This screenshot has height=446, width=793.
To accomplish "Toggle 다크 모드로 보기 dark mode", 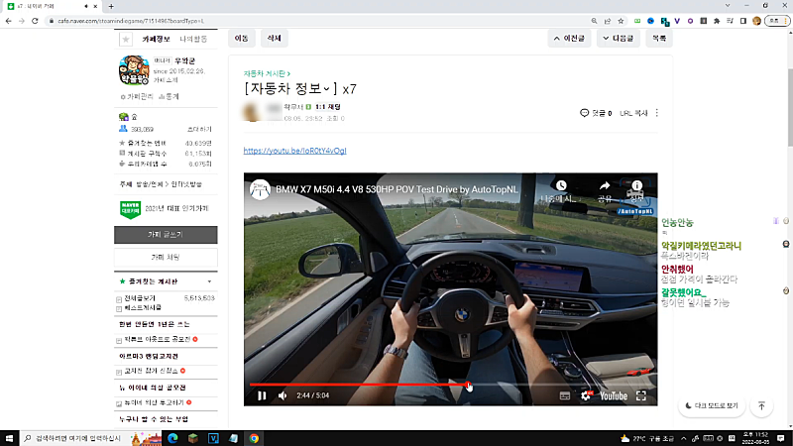I will (712, 406).
